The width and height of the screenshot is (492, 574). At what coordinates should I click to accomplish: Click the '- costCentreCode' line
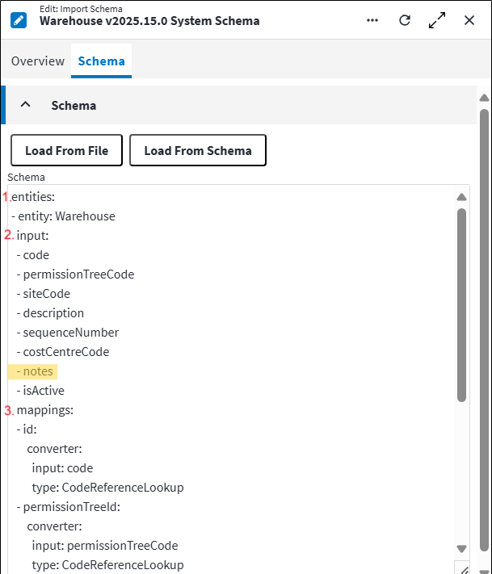pyautogui.click(x=63, y=352)
